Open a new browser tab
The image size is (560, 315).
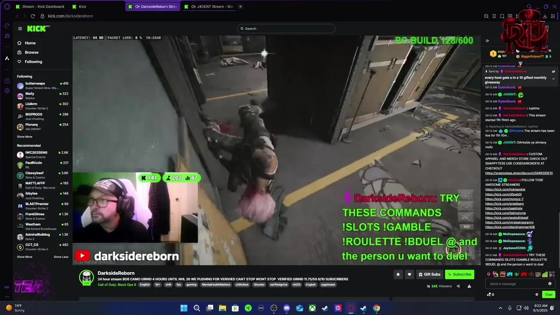pos(240,7)
